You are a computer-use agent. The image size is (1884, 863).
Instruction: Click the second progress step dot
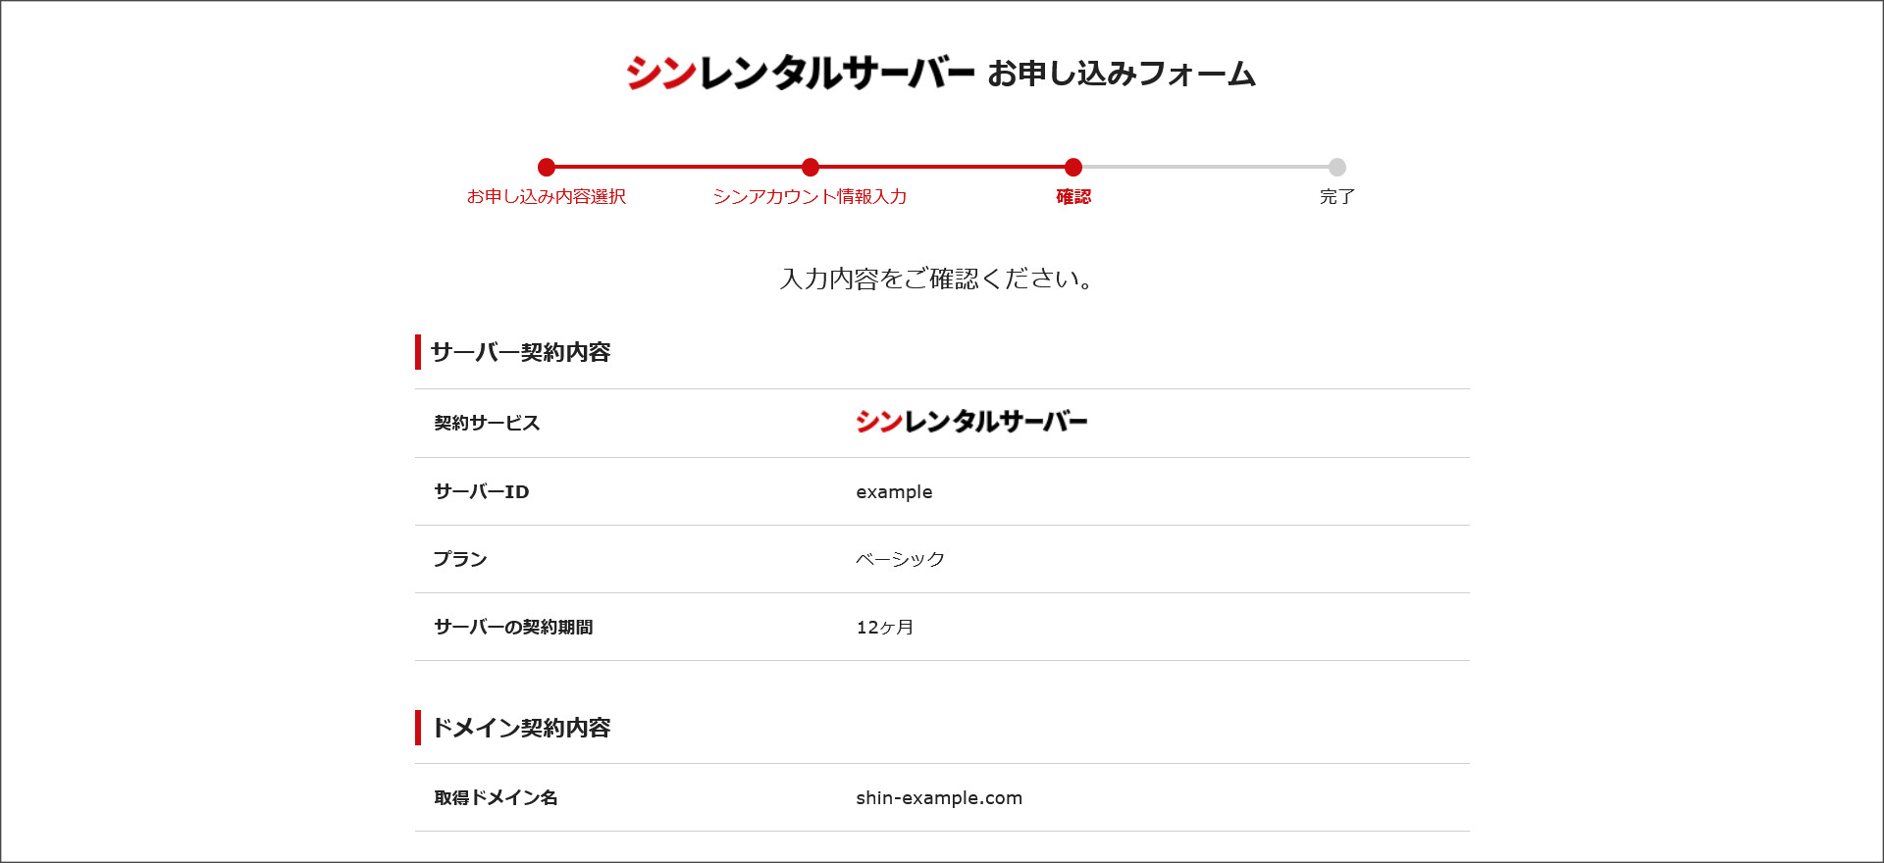click(810, 167)
